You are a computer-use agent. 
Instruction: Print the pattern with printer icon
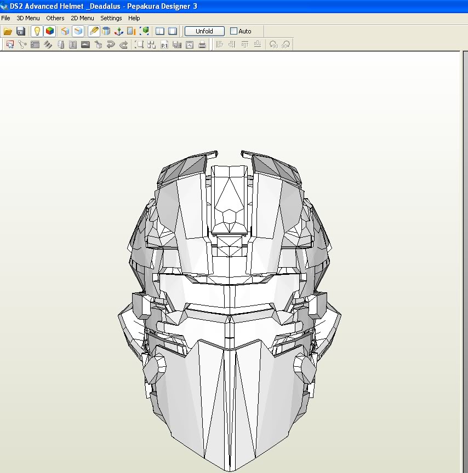pyautogui.click(x=202, y=45)
